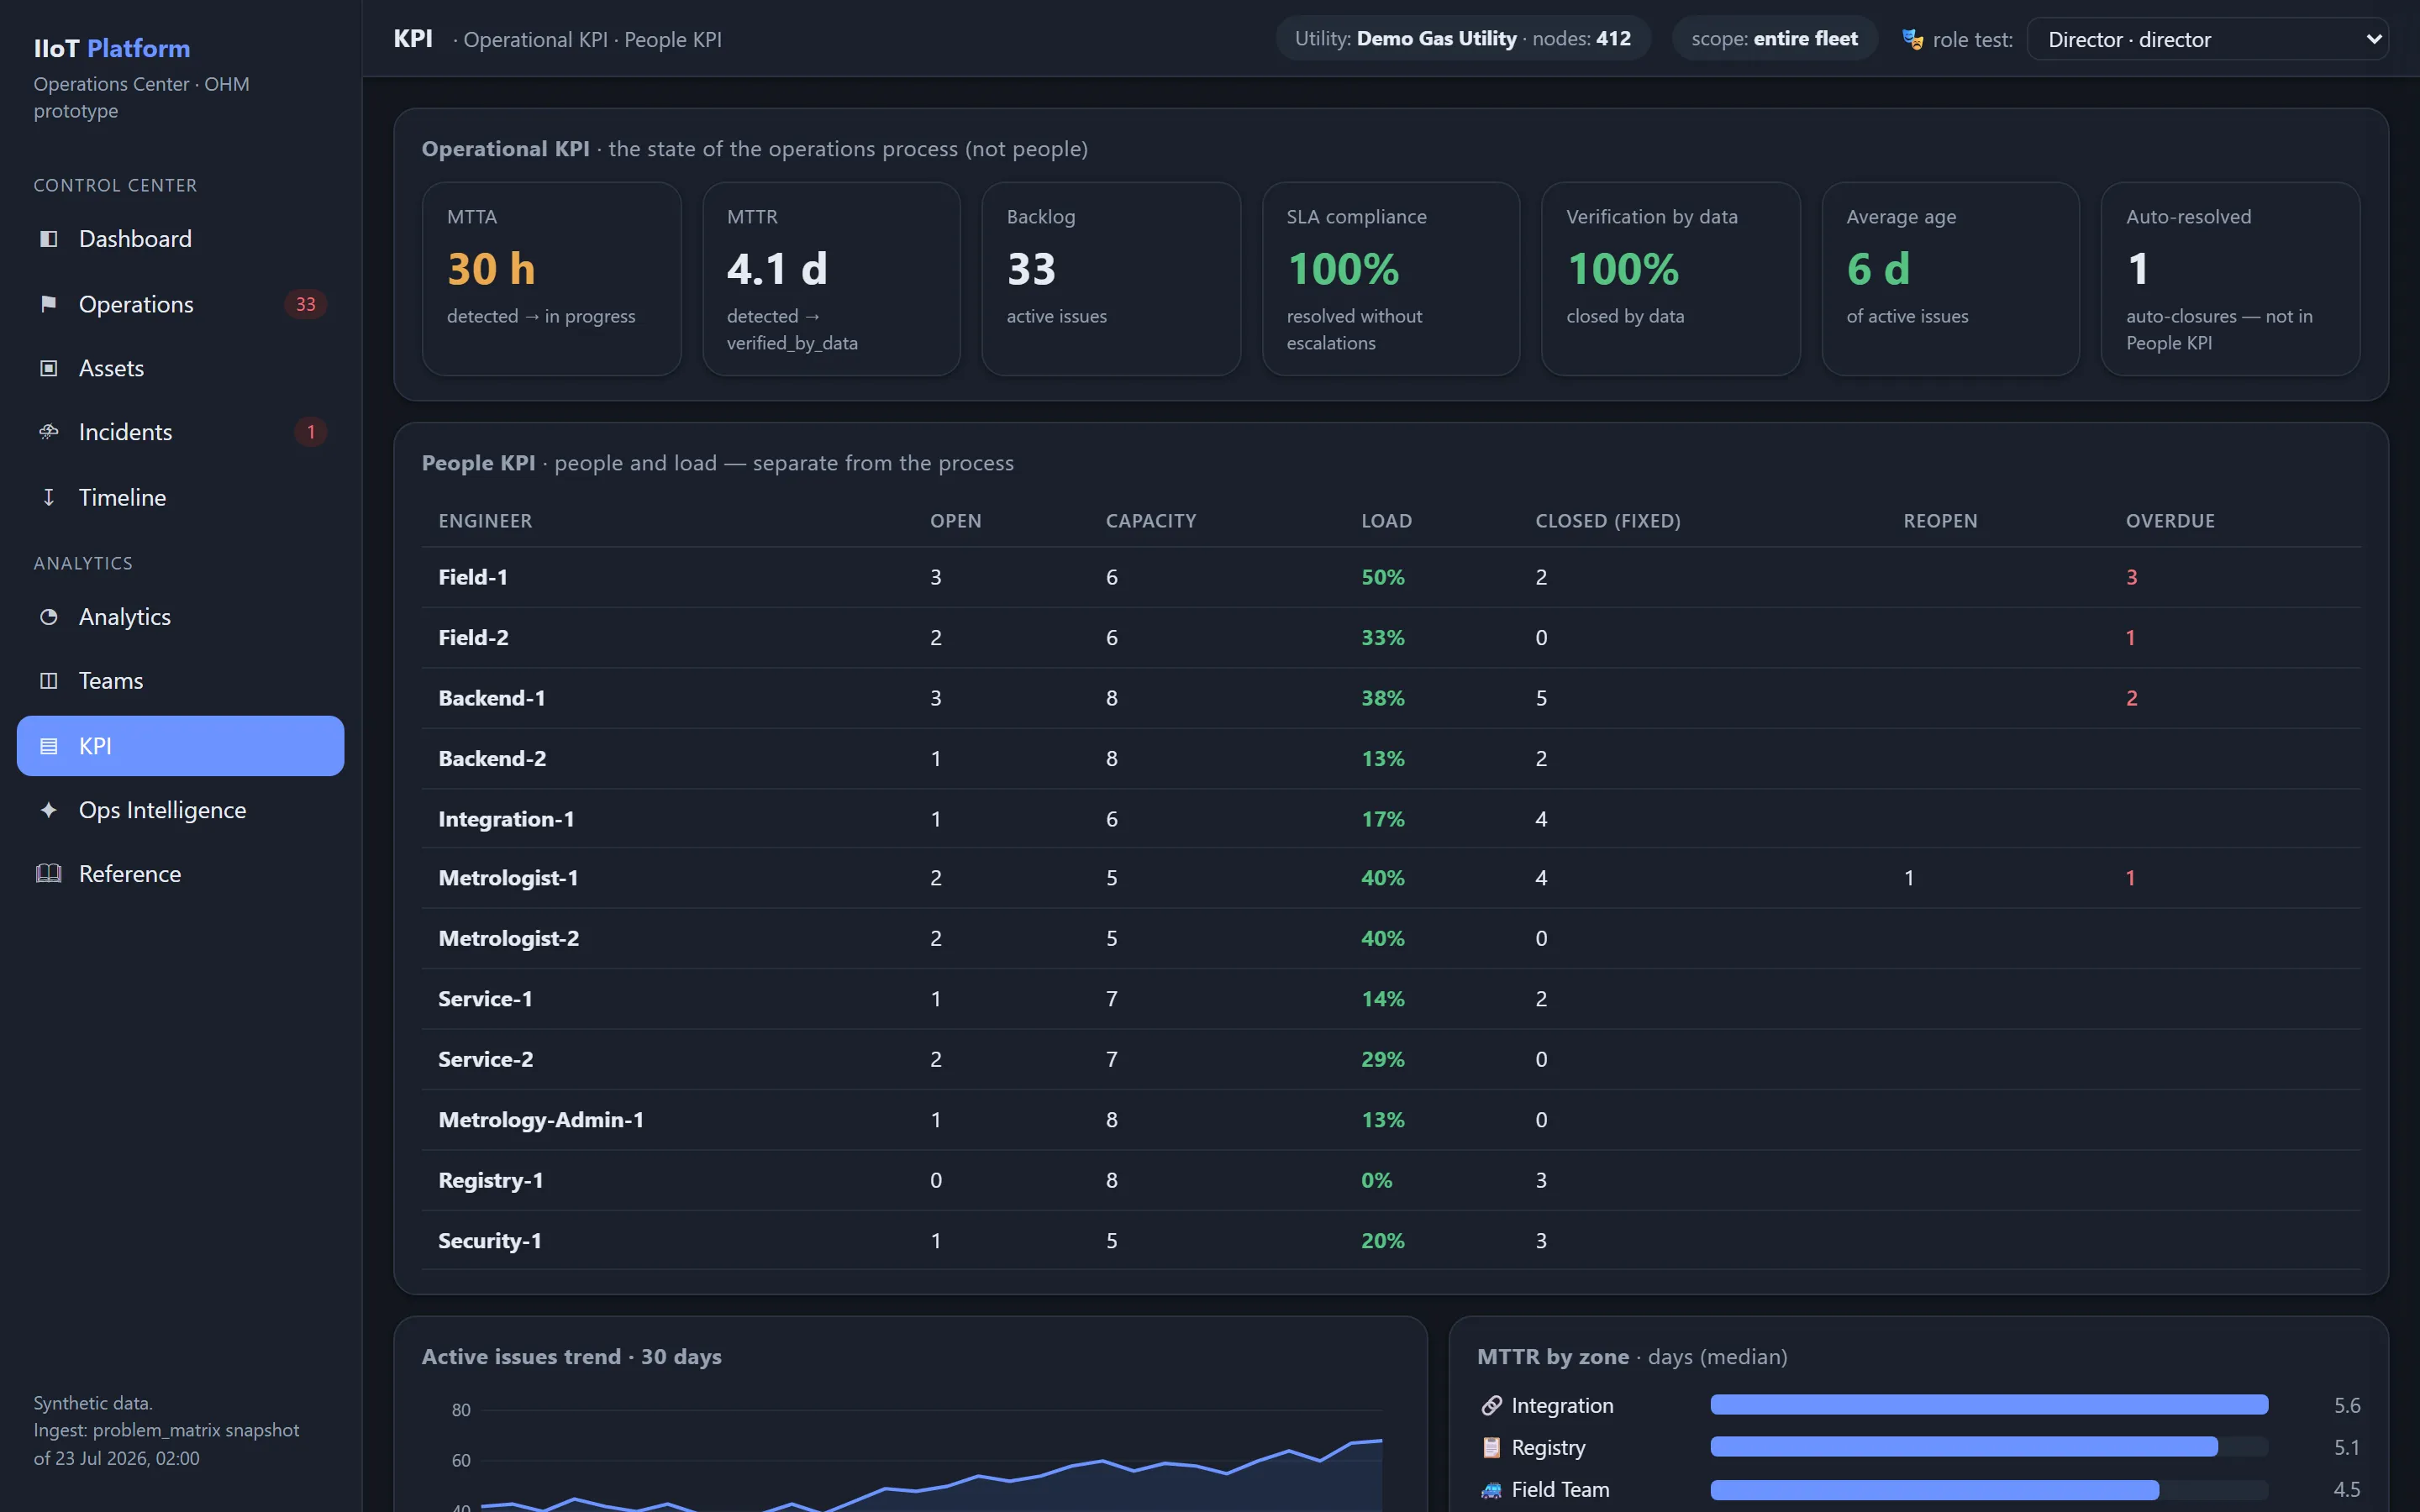The image size is (2420, 1512).
Task: Click the LOAD column header
Action: [x=1387, y=521]
